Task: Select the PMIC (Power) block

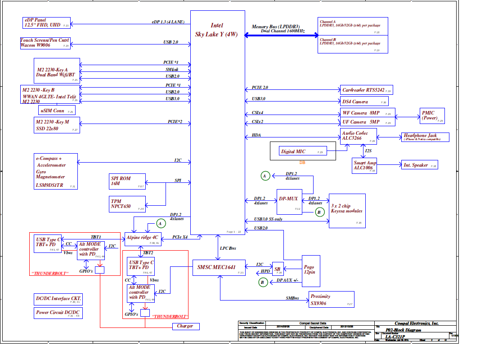Action: pyautogui.click(x=432, y=116)
